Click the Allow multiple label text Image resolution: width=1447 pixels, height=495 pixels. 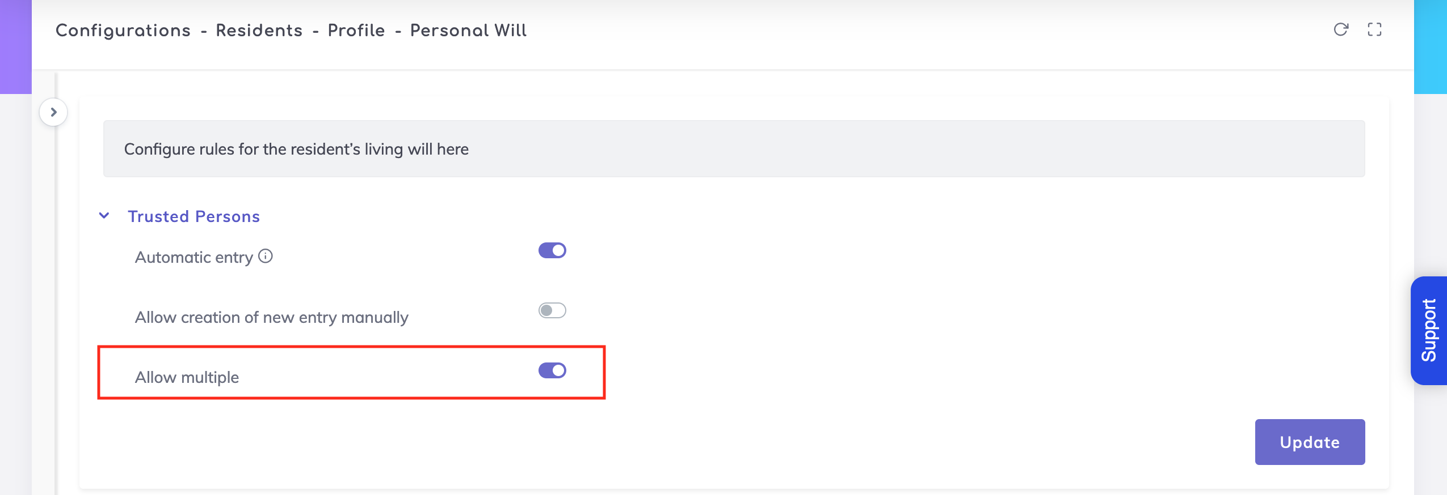pos(187,377)
